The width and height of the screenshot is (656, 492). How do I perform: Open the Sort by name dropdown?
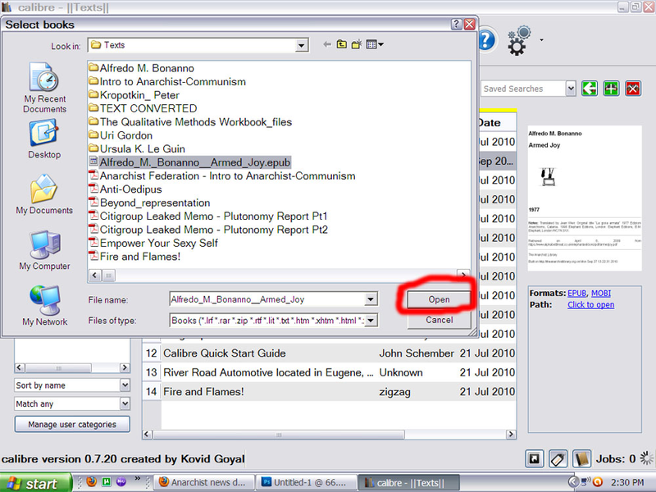(x=125, y=385)
